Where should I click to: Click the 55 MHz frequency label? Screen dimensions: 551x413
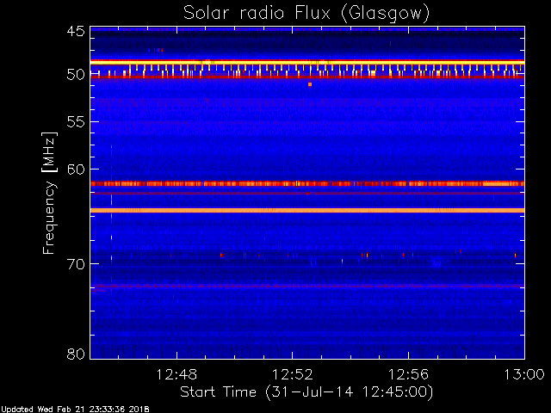[76, 122]
